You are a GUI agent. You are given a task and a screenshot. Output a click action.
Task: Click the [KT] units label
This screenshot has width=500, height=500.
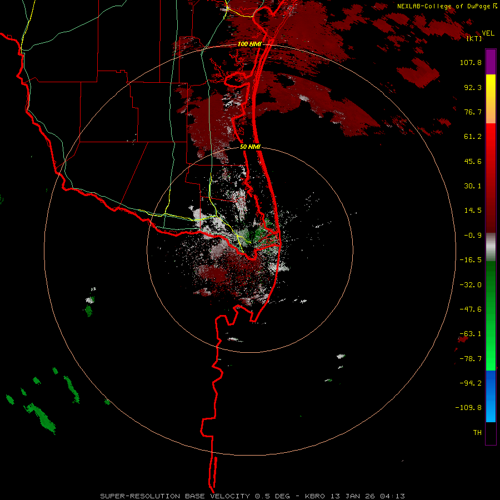(x=474, y=38)
